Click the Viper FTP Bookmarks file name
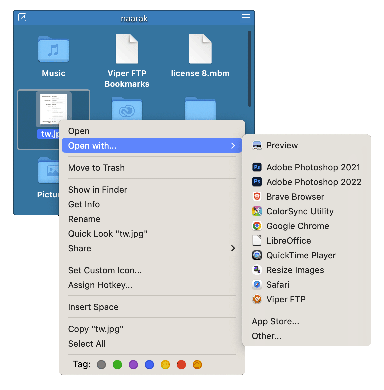 pos(127,79)
